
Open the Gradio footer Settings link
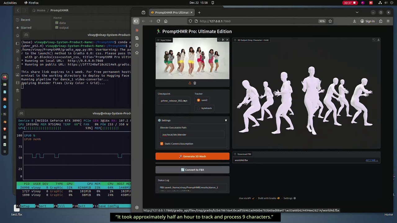pyautogui.click(x=290, y=198)
